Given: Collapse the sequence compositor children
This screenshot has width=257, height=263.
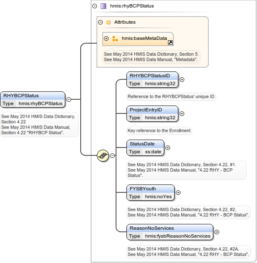Looking at the screenshot, I should click(112, 155).
